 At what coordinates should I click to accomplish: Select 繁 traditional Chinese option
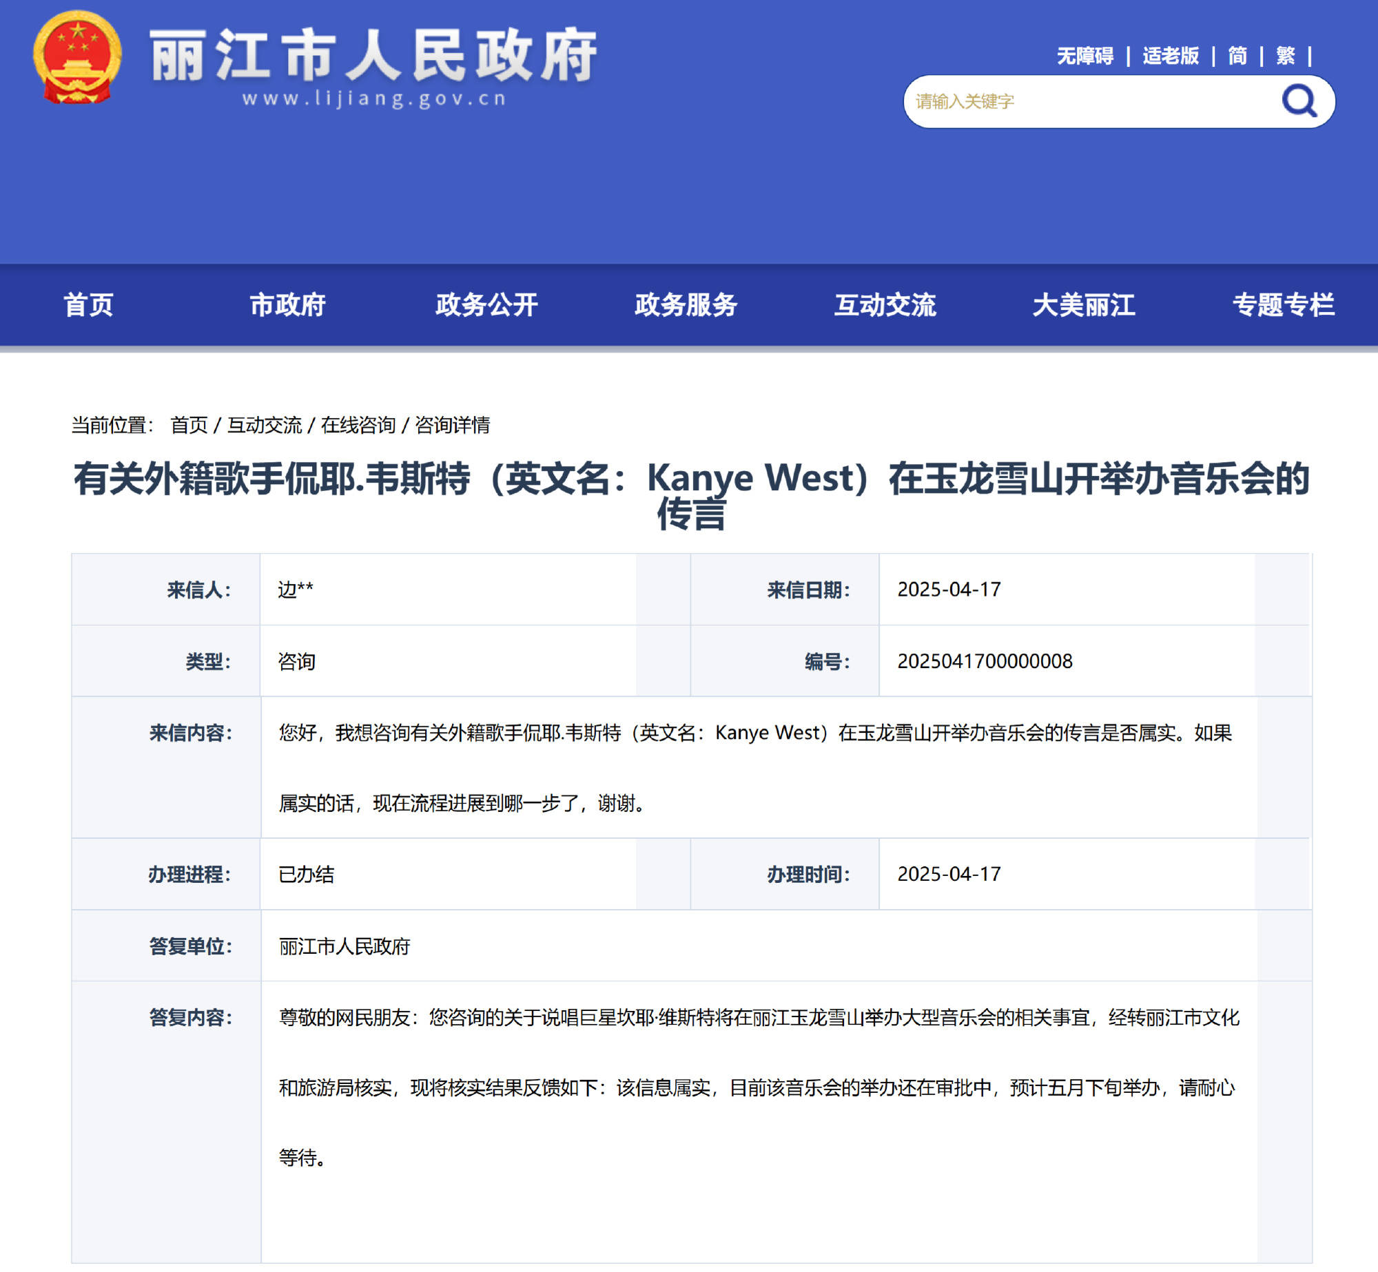(x=1285, y=56)
